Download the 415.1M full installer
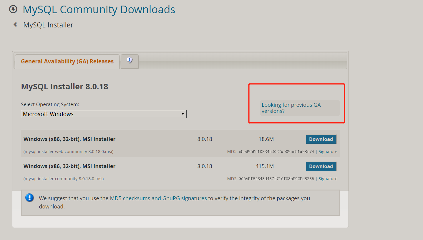The width and height of the screenshot is (423, 240). coord(321,166)
